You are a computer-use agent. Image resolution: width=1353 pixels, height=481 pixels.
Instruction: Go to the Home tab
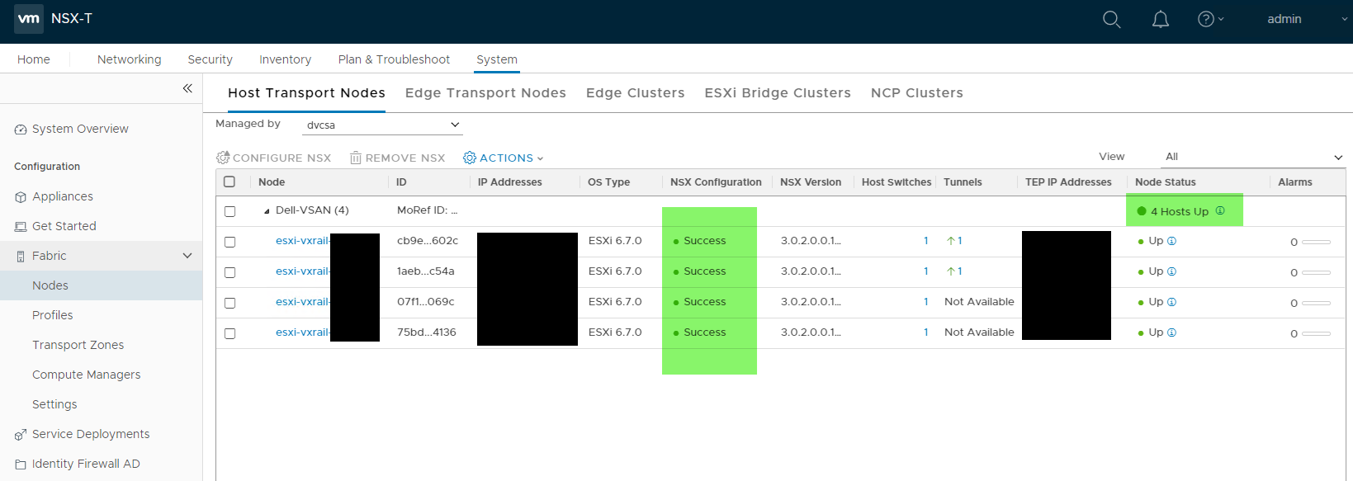tap(34, 59)
